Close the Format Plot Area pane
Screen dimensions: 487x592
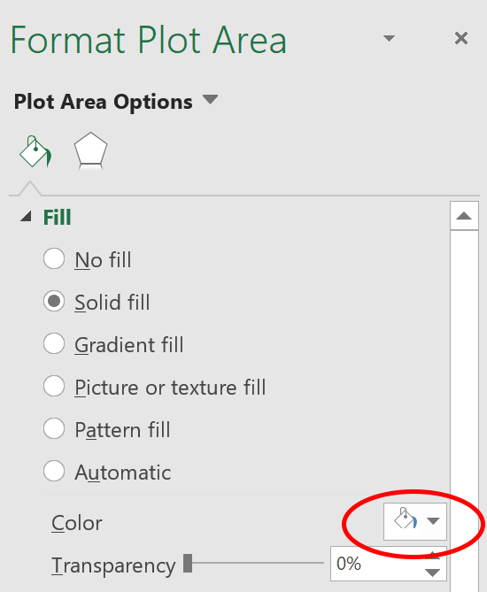coord(461,38)
